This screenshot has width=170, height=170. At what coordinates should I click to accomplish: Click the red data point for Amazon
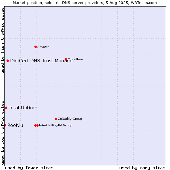coord(35,47)
